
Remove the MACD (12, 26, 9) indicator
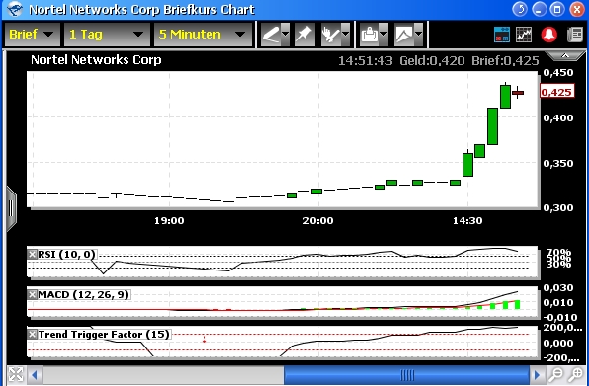click(x=33, y=295)
